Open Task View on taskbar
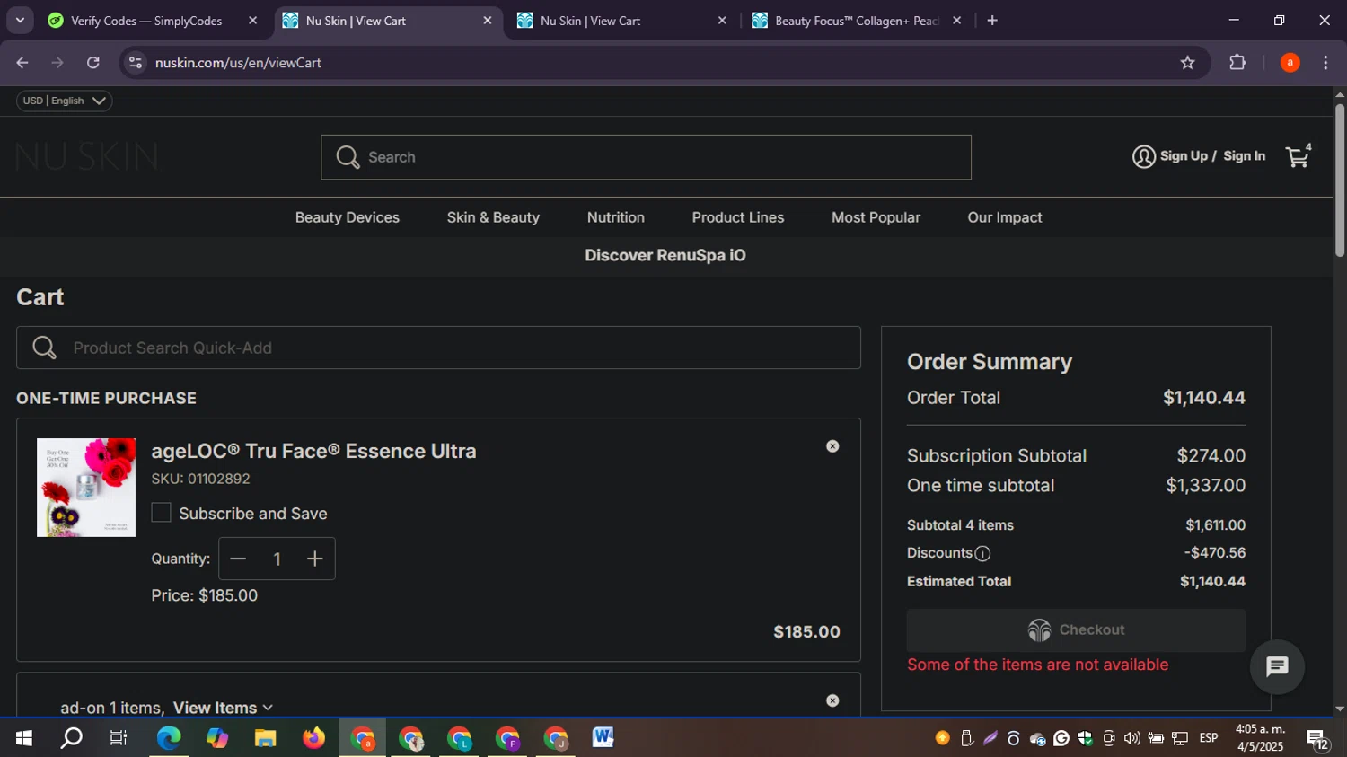1347x757 pixels. click(119, 738)
